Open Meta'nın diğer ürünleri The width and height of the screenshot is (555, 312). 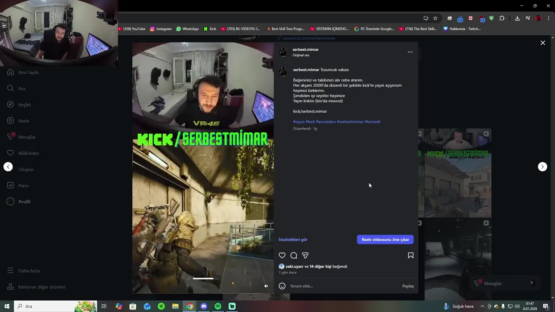click(36, 287)
